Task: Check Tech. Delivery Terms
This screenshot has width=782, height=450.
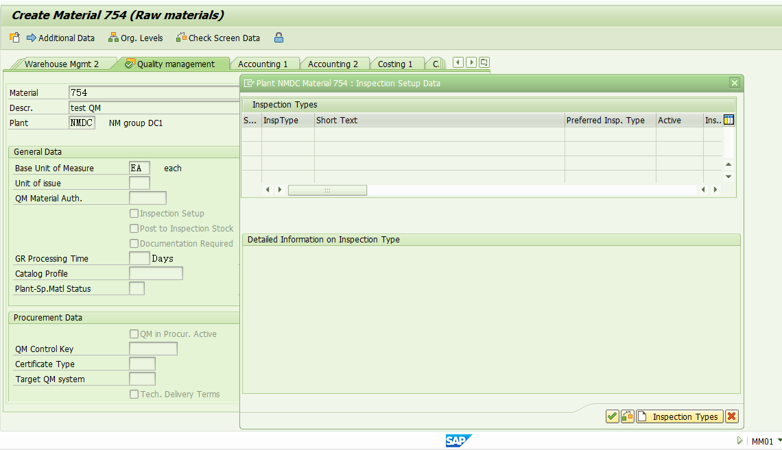Action: pyautogui.click(x=134, y=395)
